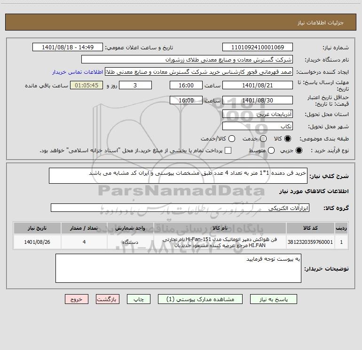362x350 pixels.
Task: Click the general need description text box
Action: pos(178,176)
